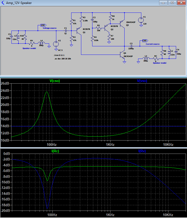This screenshot has height=218, width=187.
Task: Click the 12V value of V1
Action: [x=145, y=24]
